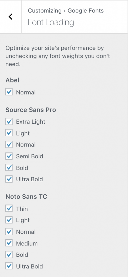Screen dimensions: 128x277
Task: Click the Extra Light label text
Action: pos(31,122)
